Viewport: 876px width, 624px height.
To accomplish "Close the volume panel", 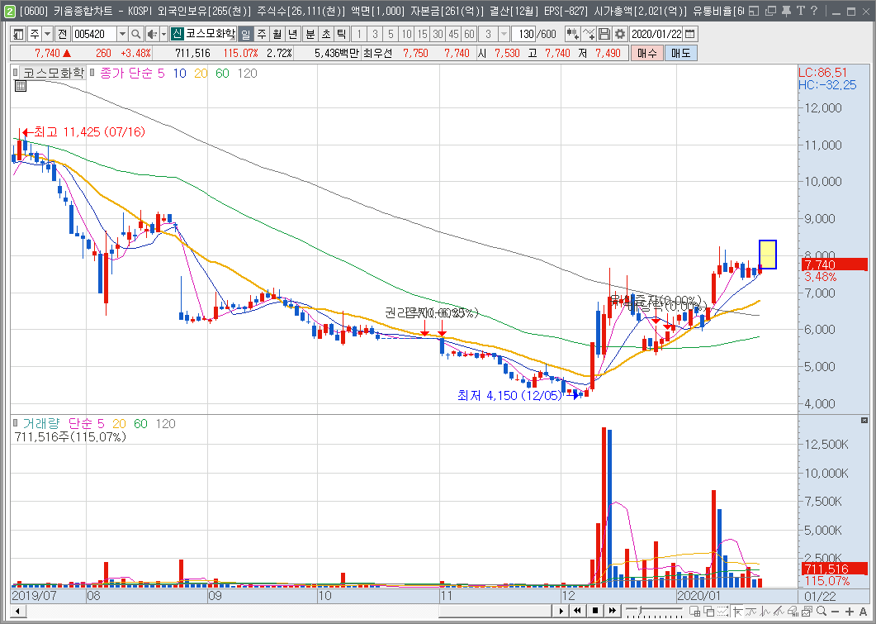I will coord(864,420).
